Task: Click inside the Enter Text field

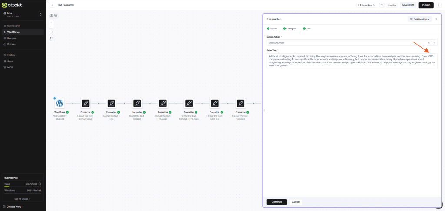Action: point(352,61)
